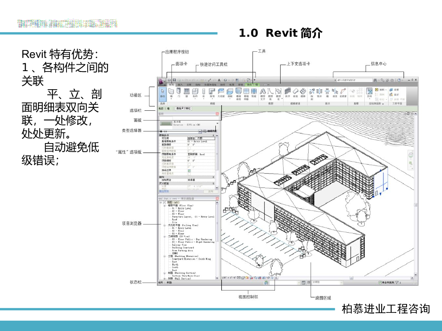Image resolution: width=442 pixels, height=331 pixels.
Task: Open the type selector dropdown for Exterior wall
Action: 218,124
